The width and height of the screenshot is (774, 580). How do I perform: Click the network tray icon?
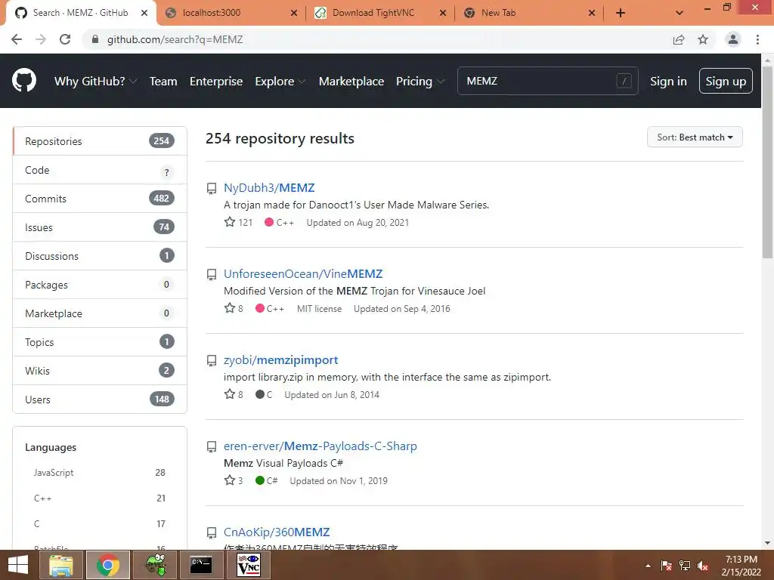click(685, 566)
